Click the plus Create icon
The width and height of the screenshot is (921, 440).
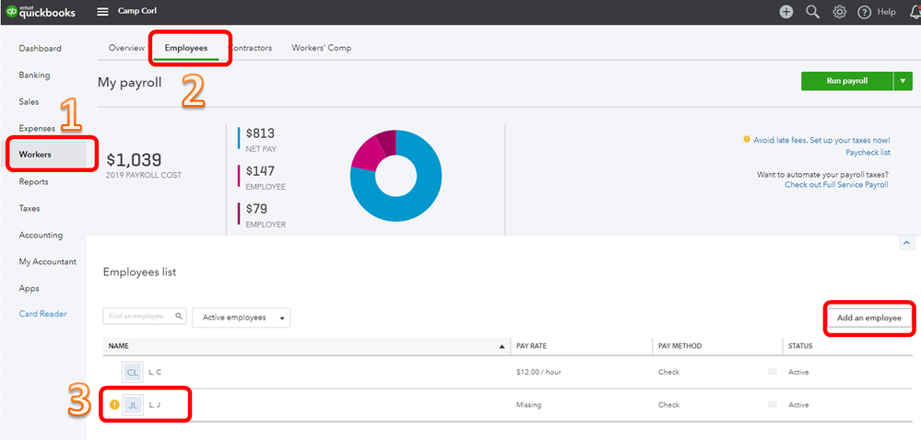tap(785, 12)
